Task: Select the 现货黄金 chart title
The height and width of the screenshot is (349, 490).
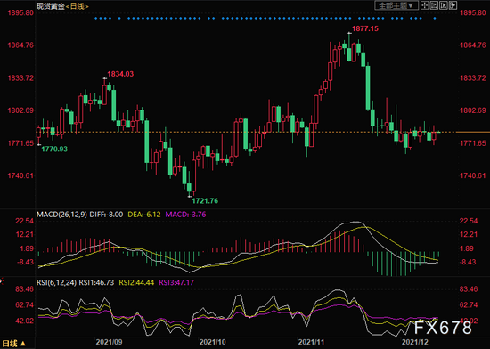Action: click(51, 6)
